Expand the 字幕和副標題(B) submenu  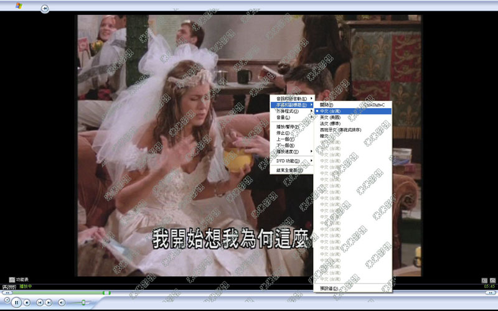pyautogui.click(x=291, y=104)
